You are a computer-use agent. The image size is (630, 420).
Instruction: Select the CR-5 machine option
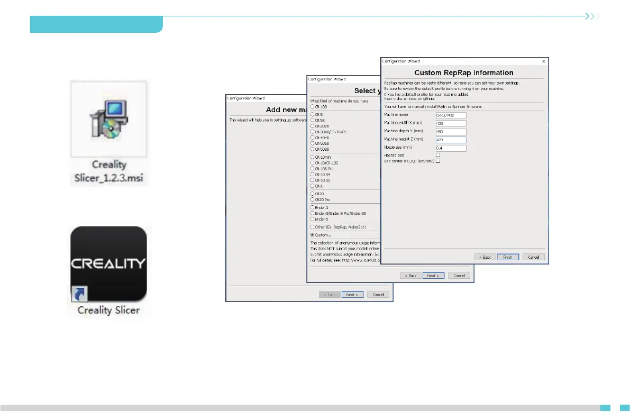312,114
